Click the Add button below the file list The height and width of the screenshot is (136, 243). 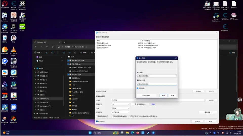click(198, 91)
